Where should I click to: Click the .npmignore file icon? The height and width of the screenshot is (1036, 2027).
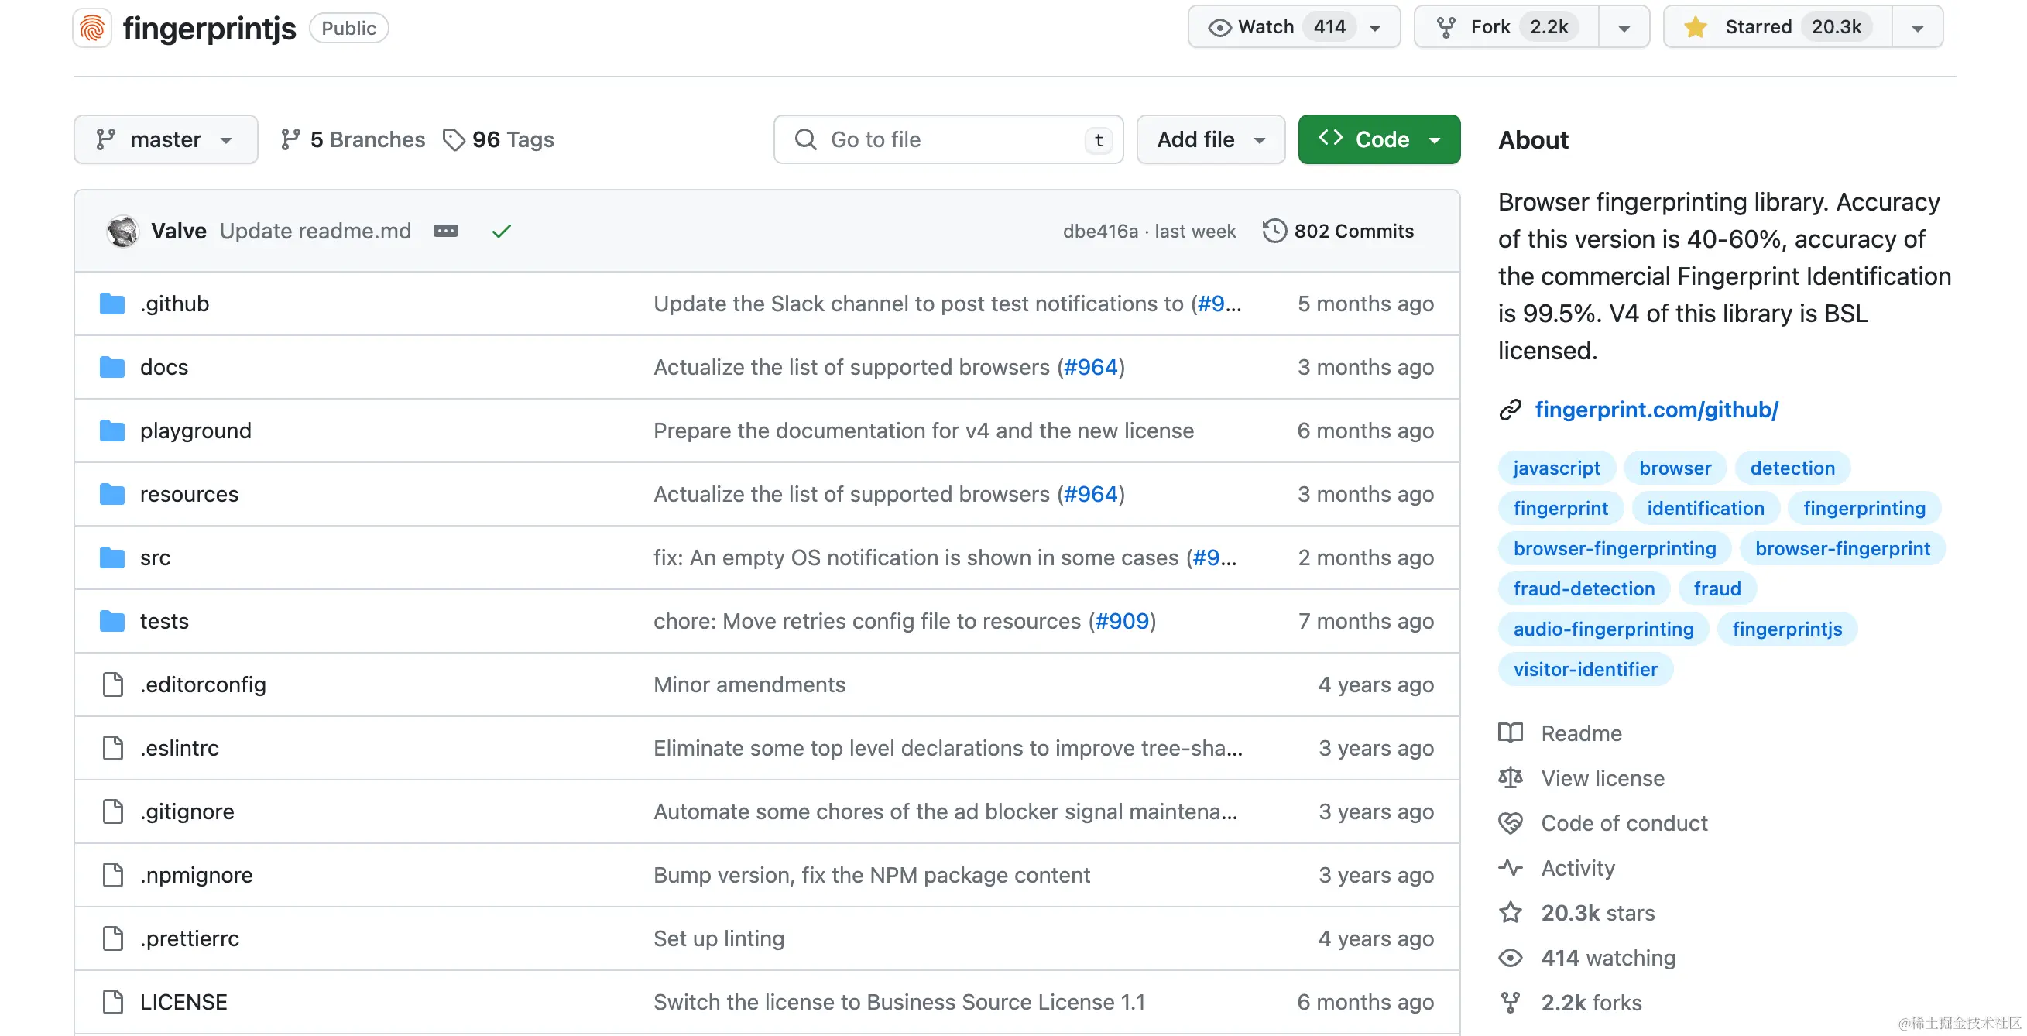pyautogui.click(x=112, y=876)
